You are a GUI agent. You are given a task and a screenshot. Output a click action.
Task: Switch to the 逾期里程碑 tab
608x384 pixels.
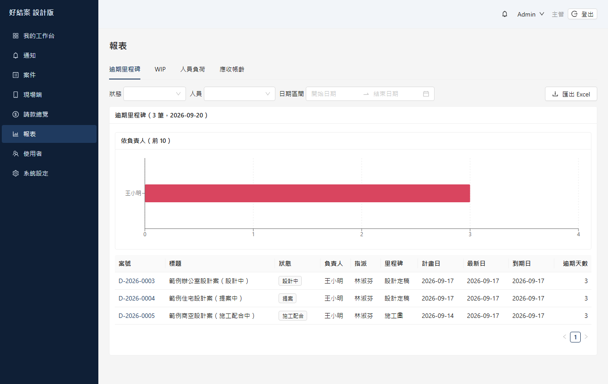[x=125, y=69]
